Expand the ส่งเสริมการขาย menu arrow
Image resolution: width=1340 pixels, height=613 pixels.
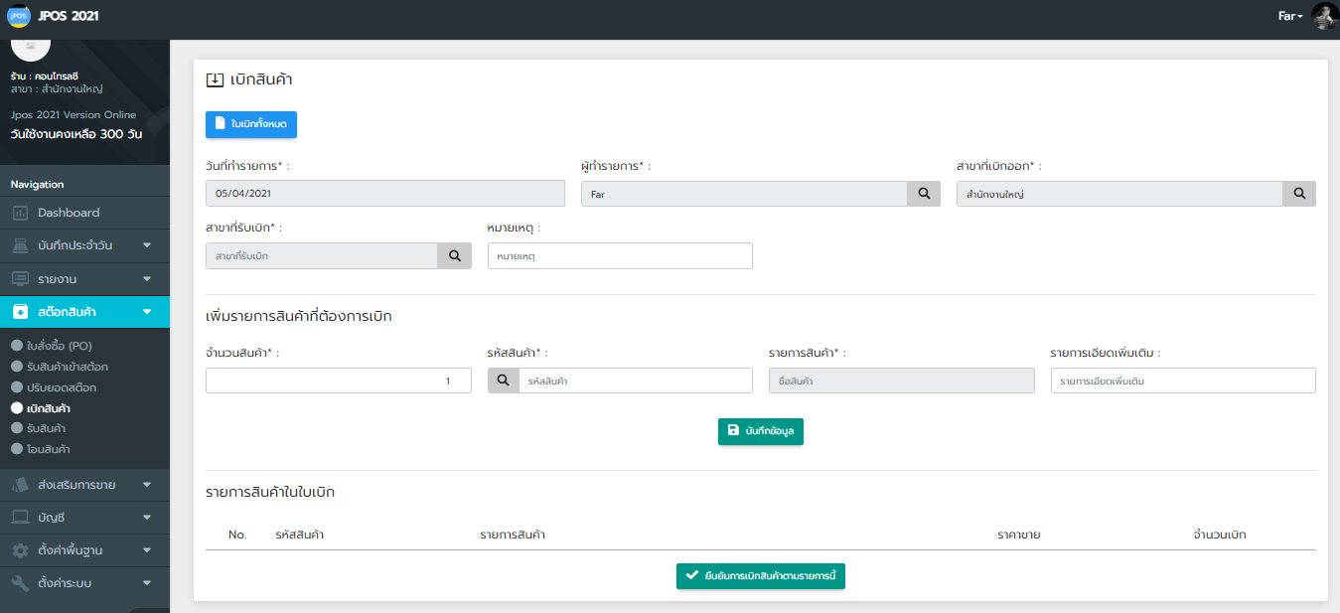pos(147,485)
